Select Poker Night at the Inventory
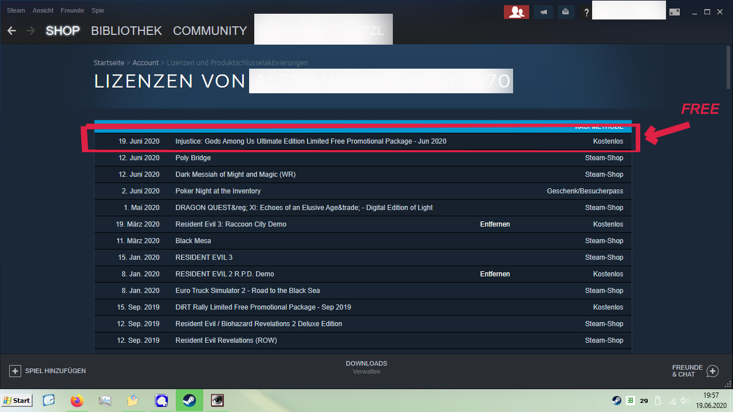 pyautogui.click(x=218, y=191)
